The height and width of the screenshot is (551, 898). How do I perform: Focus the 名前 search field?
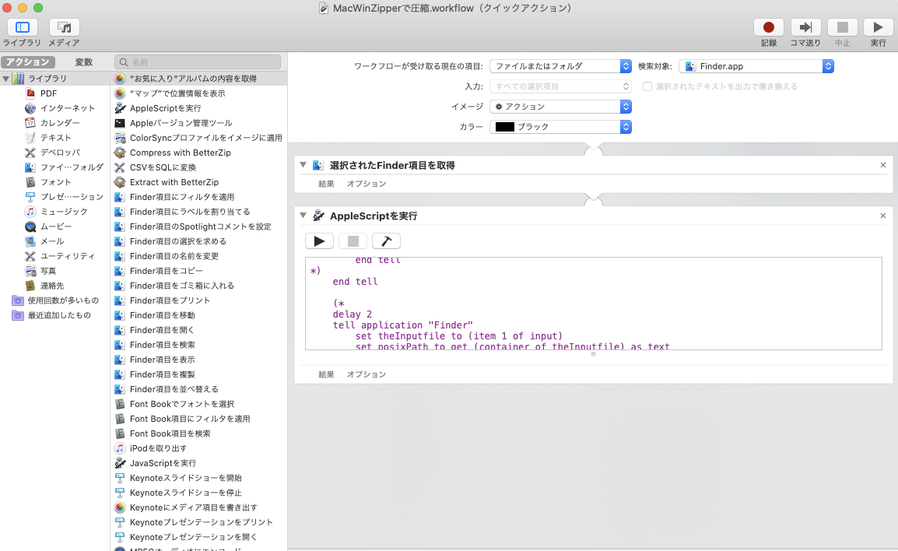point(198,61)
